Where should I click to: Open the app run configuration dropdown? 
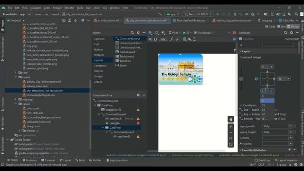(x=173, y=14)
